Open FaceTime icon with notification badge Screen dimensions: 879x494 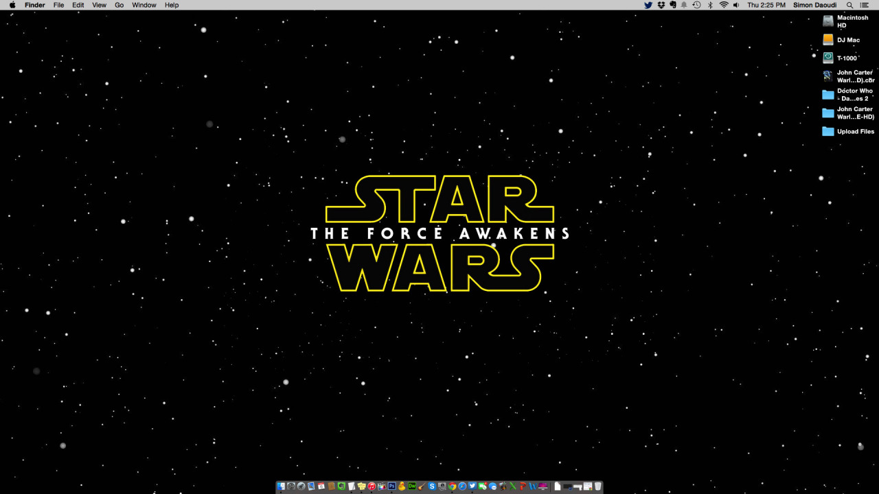click(x=482, y=486)
